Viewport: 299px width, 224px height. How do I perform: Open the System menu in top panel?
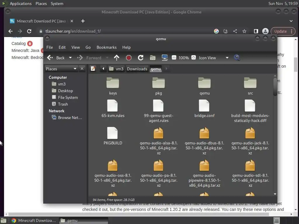coord(57,3)
